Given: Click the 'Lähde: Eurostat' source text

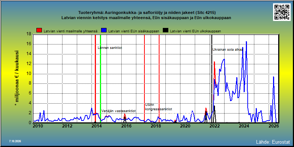Looking at the screenshot, I should click(273, 141).
